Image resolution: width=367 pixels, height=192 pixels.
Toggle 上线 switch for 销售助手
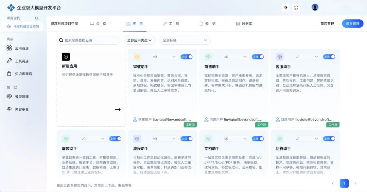(258, 57)
